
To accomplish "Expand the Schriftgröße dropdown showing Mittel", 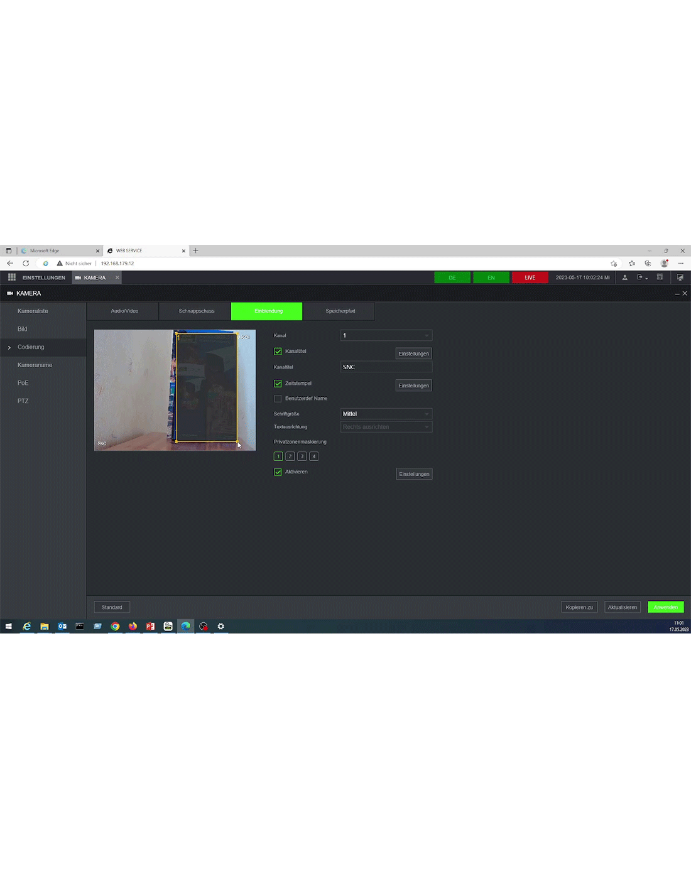I will point(386,414).
